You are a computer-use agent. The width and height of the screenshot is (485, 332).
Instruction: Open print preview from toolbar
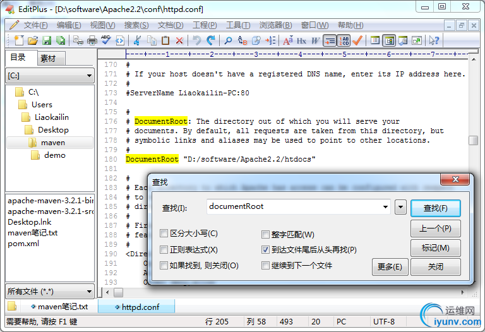pyautogui.click(x=78, y=40)
